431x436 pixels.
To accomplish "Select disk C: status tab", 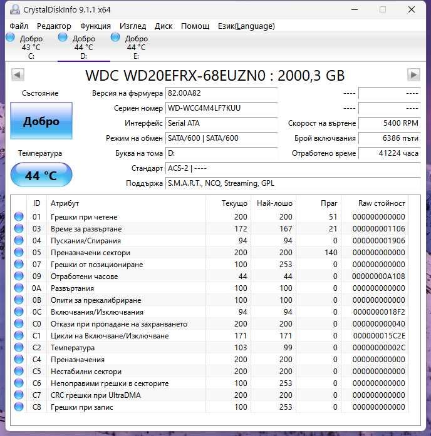I will (31, 47).
